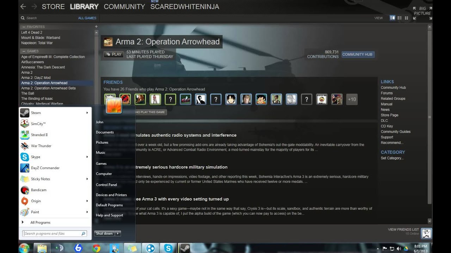Expand the Steam jump list arrow
Screen dimensions: 451x253
point(87,113)
